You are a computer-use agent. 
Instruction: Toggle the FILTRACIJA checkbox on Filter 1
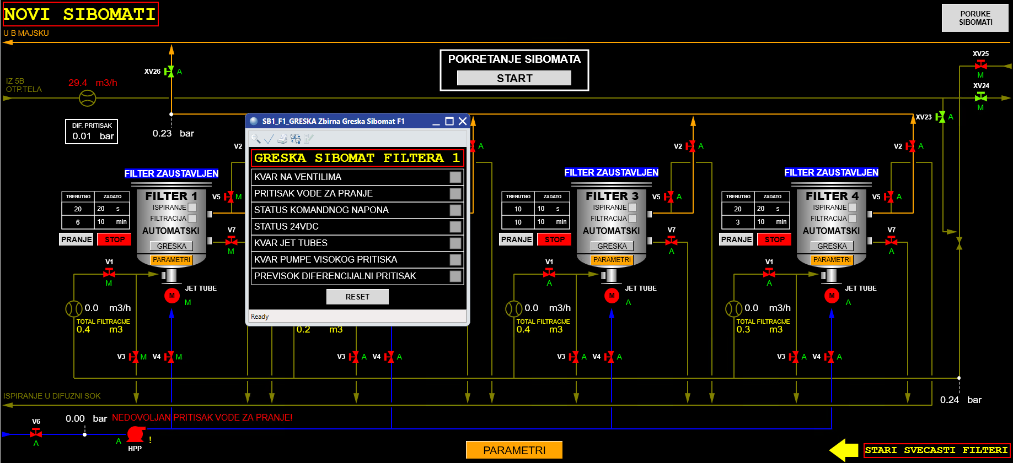192,219
